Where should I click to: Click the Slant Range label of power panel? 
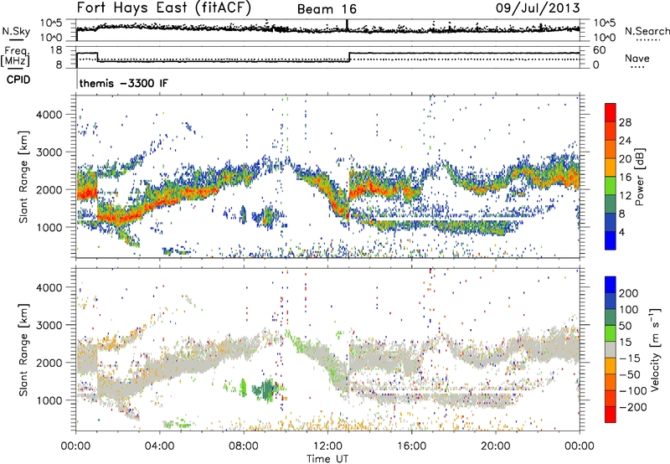point(23,177)
